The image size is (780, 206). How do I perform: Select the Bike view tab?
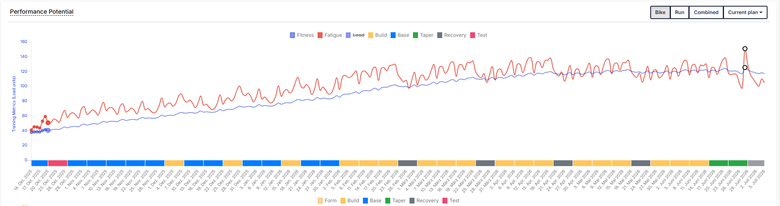[660, 12]
